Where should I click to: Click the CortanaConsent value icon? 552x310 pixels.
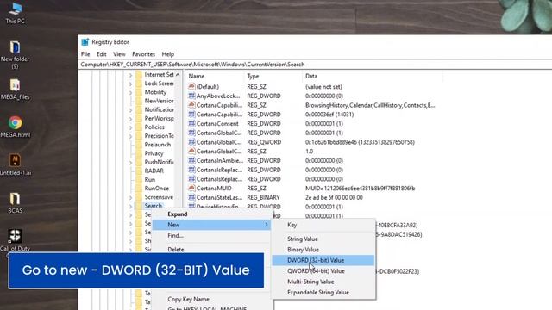click(191, 123)
